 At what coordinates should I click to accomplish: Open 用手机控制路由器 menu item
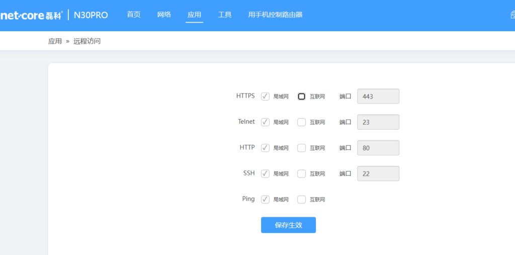[275, 15]
